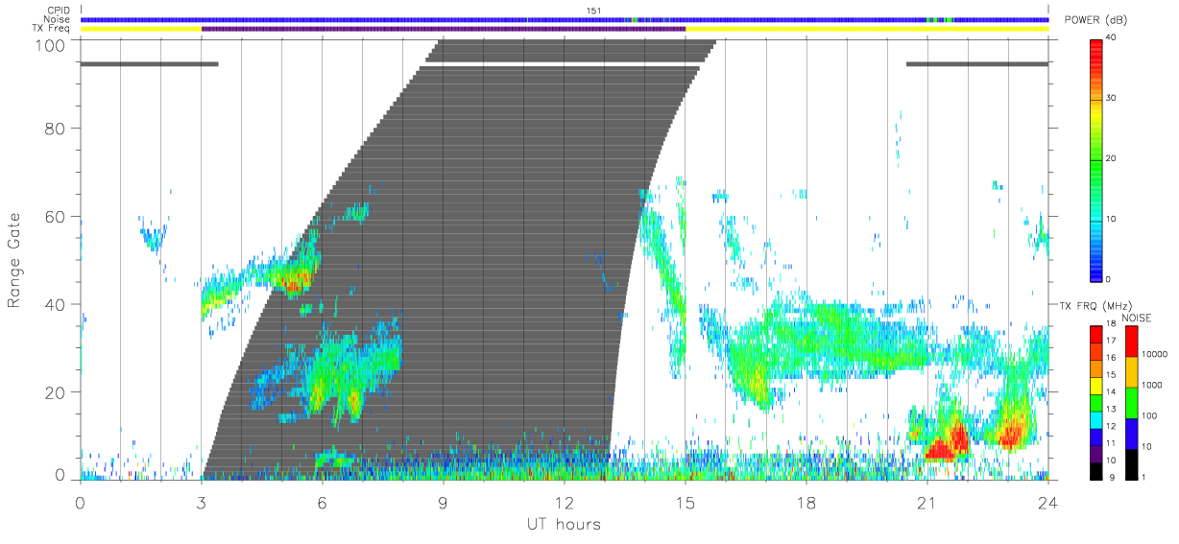Click the 'Range Gate' axis title

coord(14,259)
